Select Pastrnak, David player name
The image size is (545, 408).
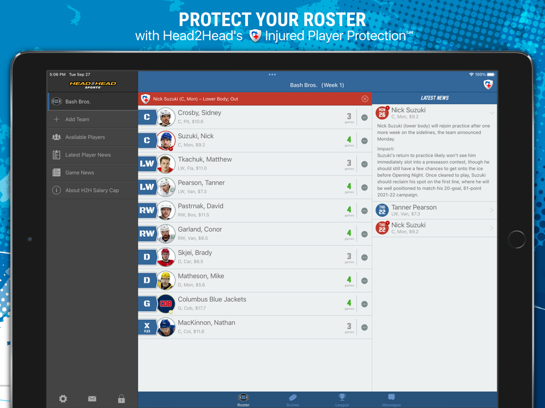click(201, 206)
